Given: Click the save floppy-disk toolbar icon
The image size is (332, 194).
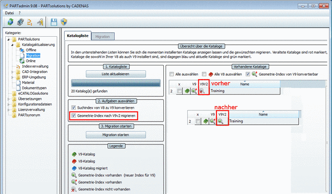Looking at the screenshot, I should click(x=54, y=22).
